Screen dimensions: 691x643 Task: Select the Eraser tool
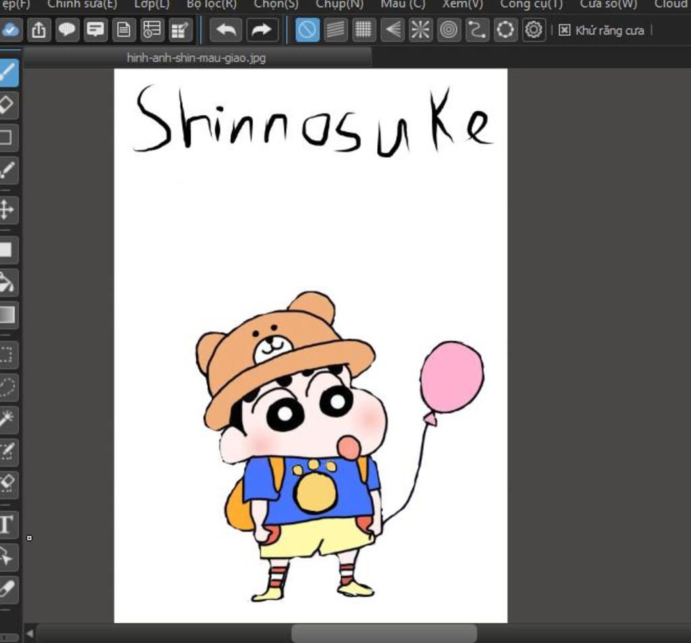[x=8, y=105]
